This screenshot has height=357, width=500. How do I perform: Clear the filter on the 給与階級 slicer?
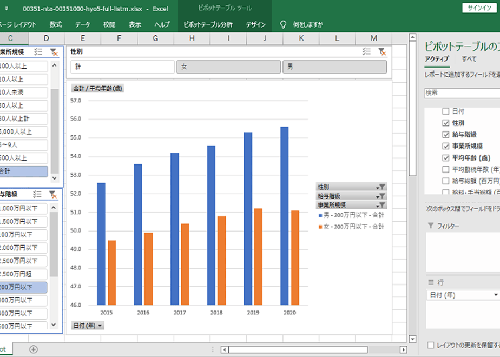[x=53, y=194]
